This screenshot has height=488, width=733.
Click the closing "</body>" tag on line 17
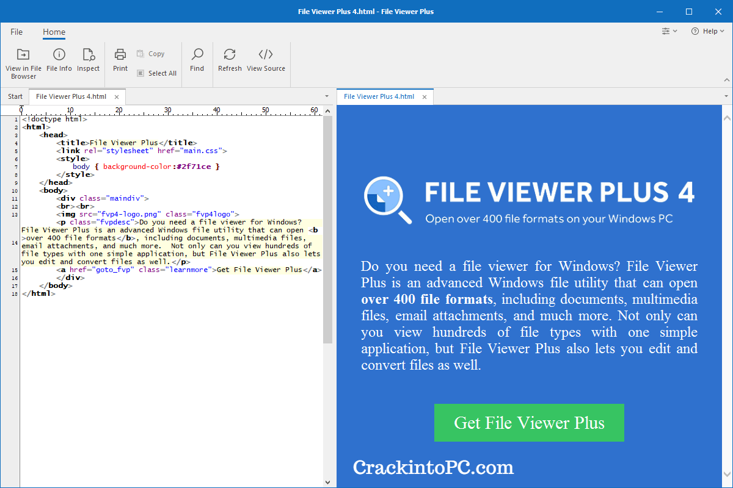point(56,285)
